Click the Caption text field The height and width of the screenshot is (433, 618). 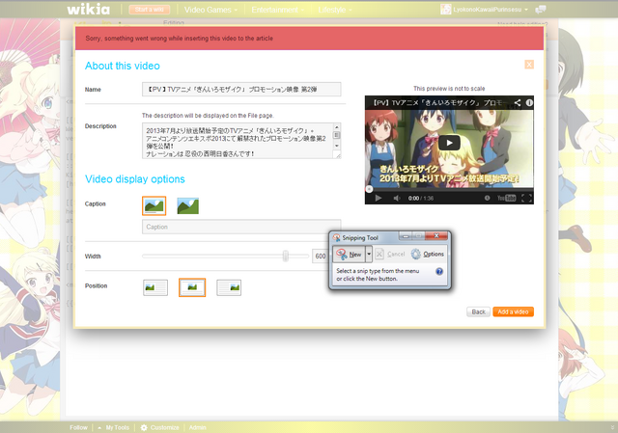coord(241,227)
